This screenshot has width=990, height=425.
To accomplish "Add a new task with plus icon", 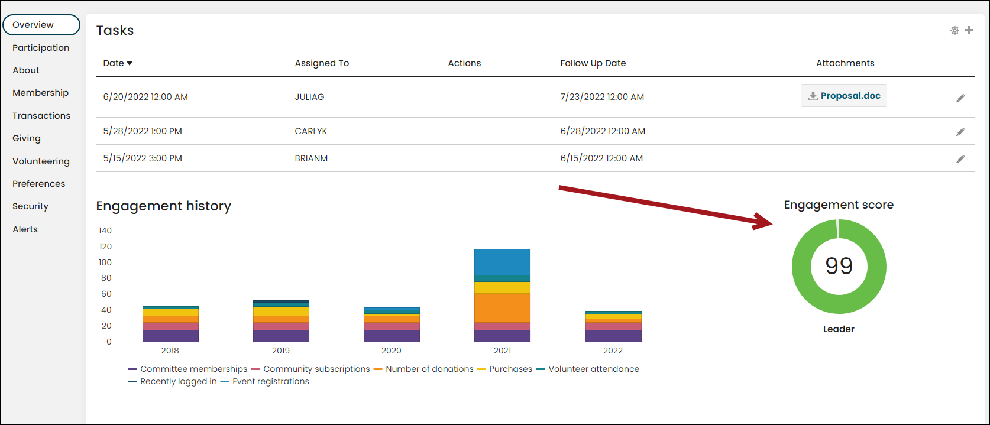I will point(969,30).
